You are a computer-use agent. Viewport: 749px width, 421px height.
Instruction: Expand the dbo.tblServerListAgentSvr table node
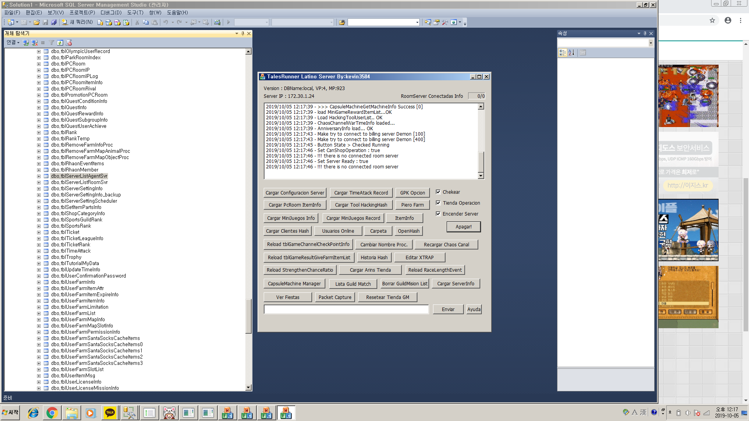pyautogui.click(x=39, y=176)
